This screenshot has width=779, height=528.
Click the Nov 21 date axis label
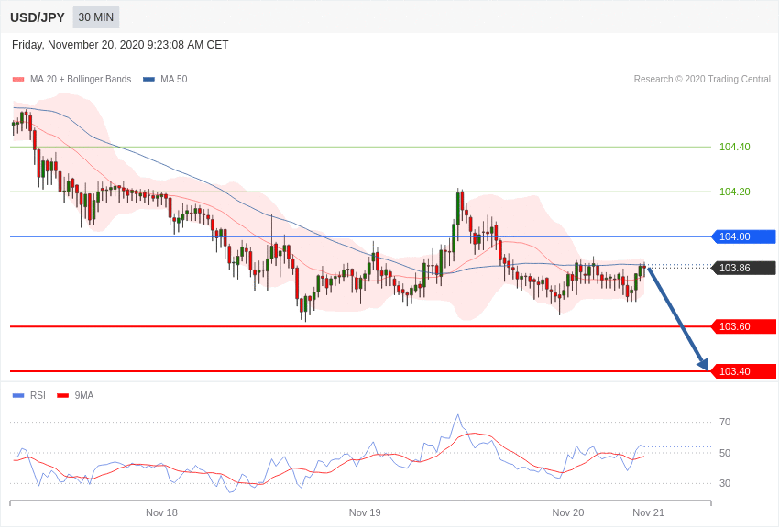[x=648, y=512]
